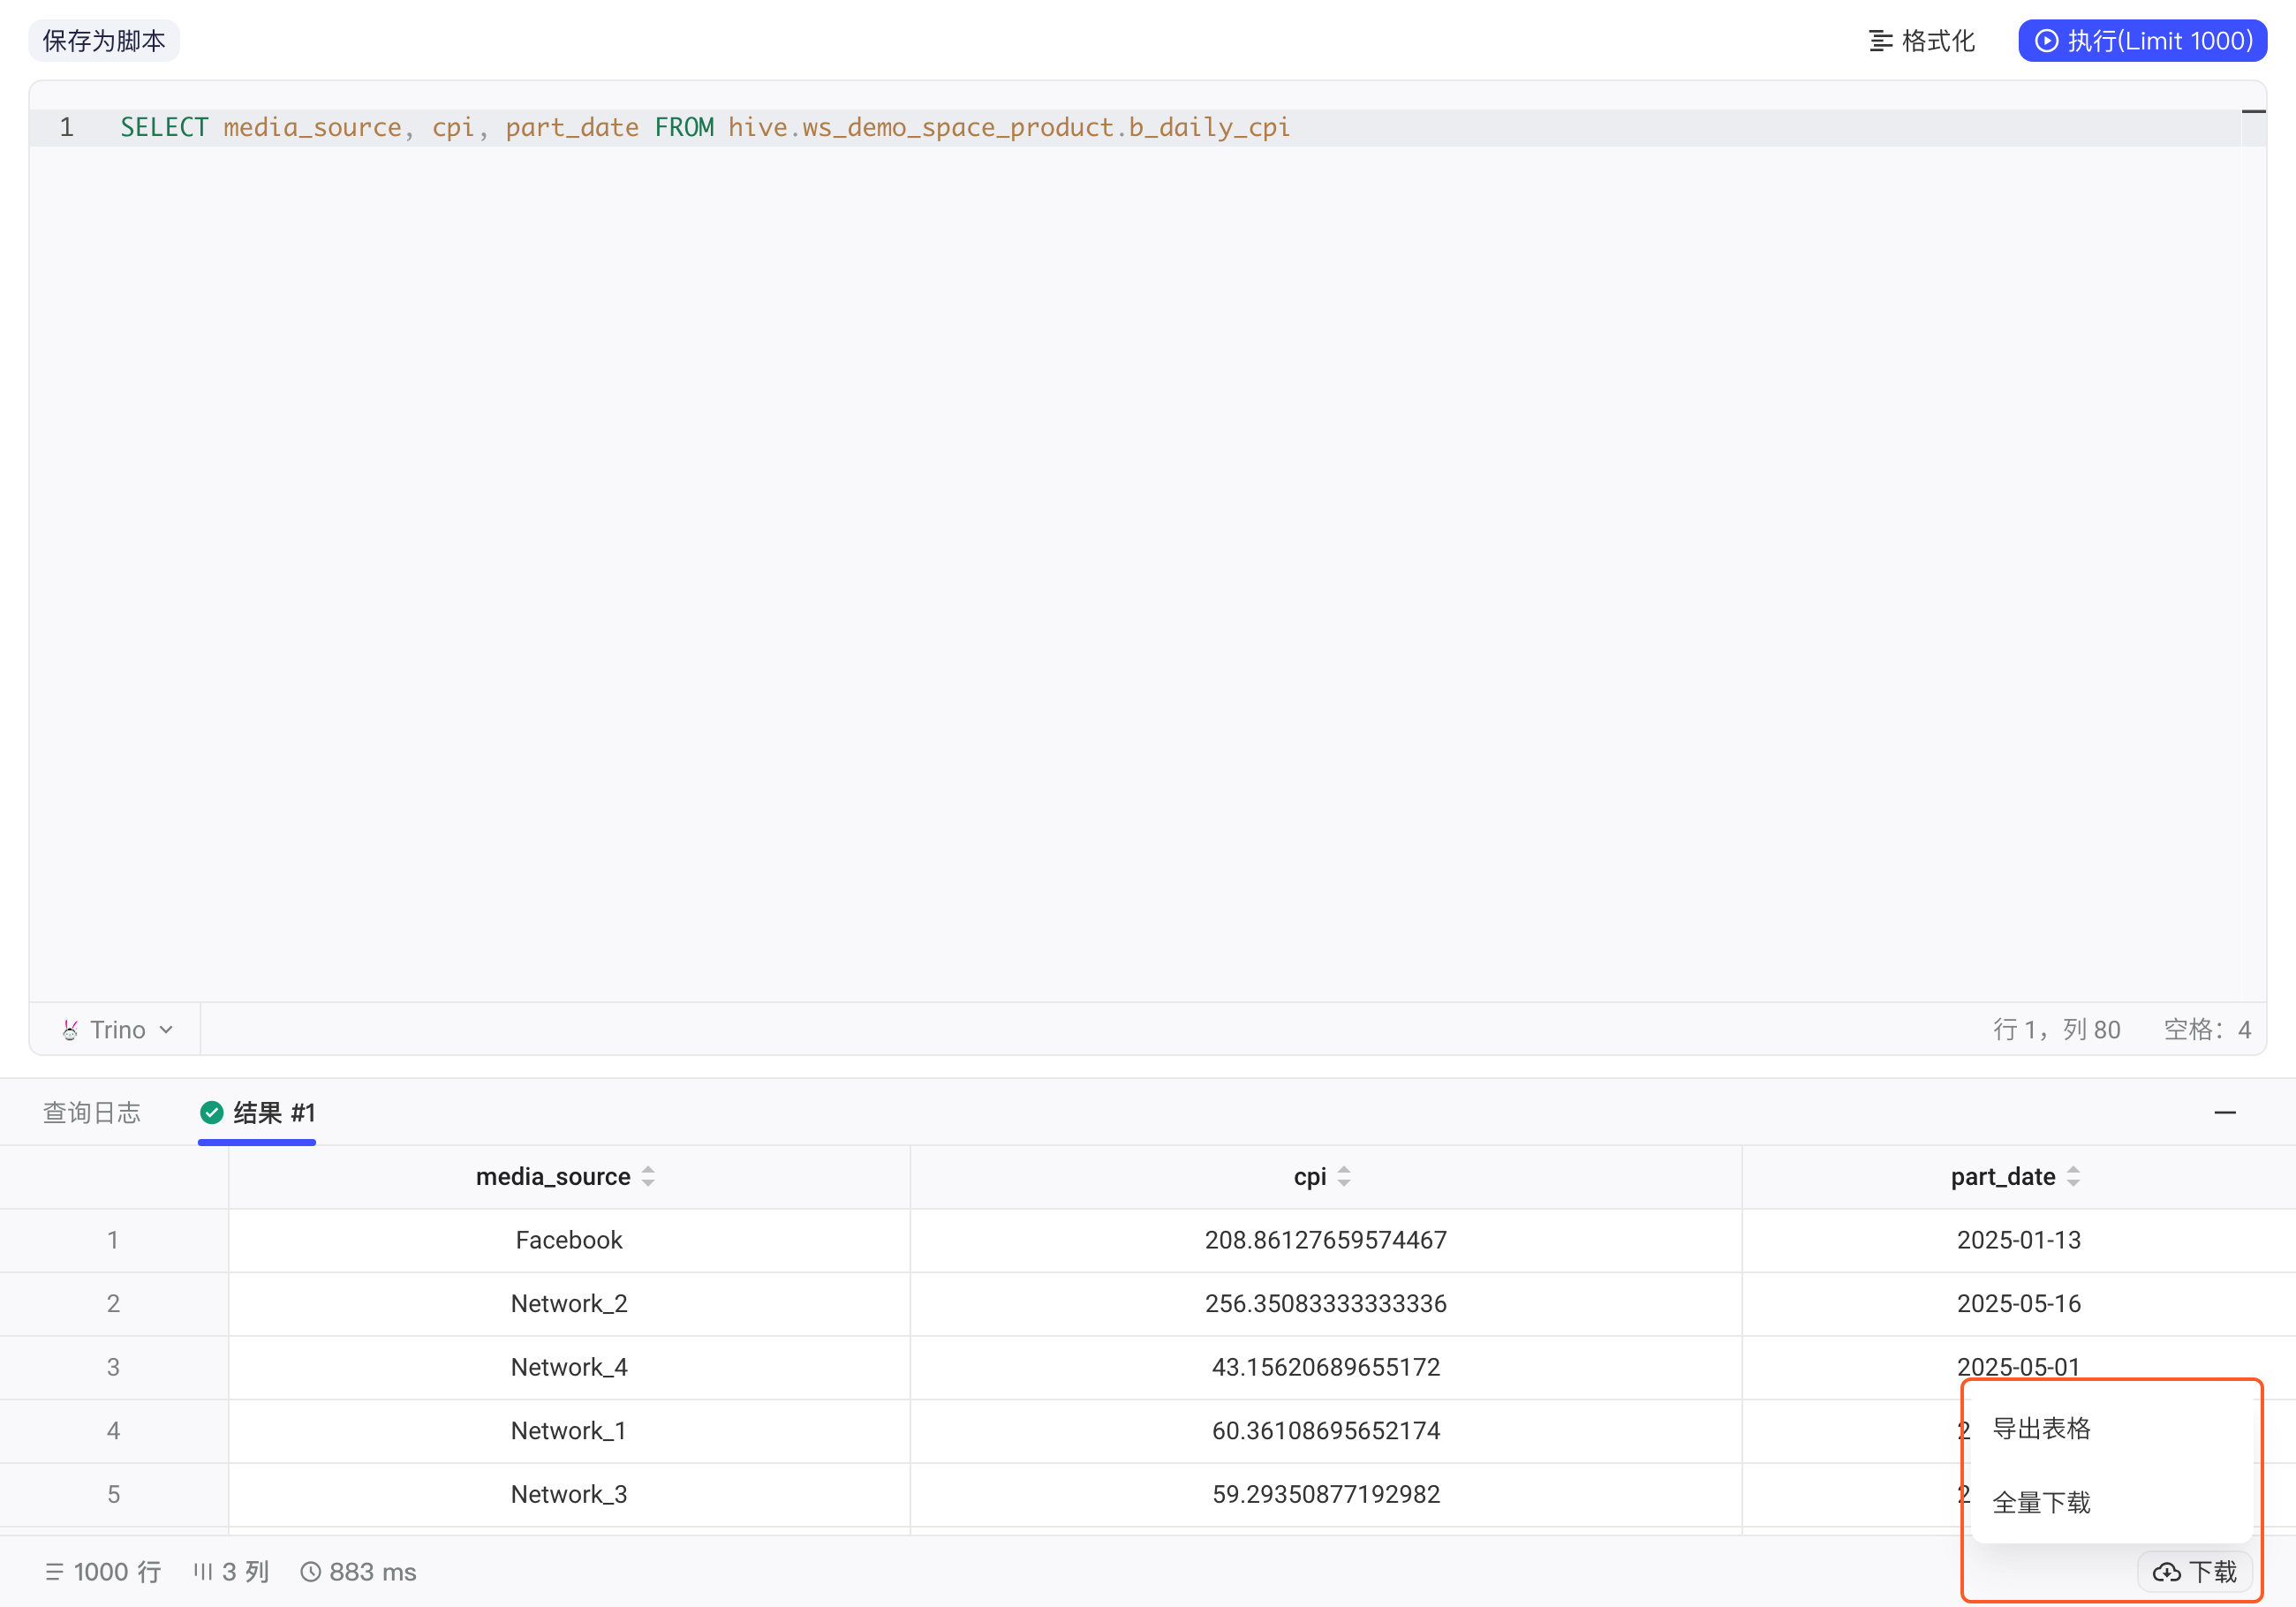Sort by media_source column arrows
Image resolution: width=2296 pixels, height=1607 pixels.
coord(648,1176)
